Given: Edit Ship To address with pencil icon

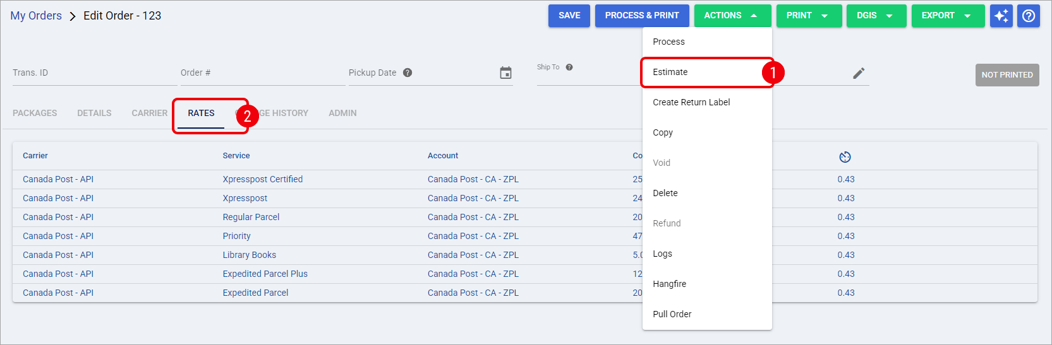Looking at the screenshot, I should 859,73.
